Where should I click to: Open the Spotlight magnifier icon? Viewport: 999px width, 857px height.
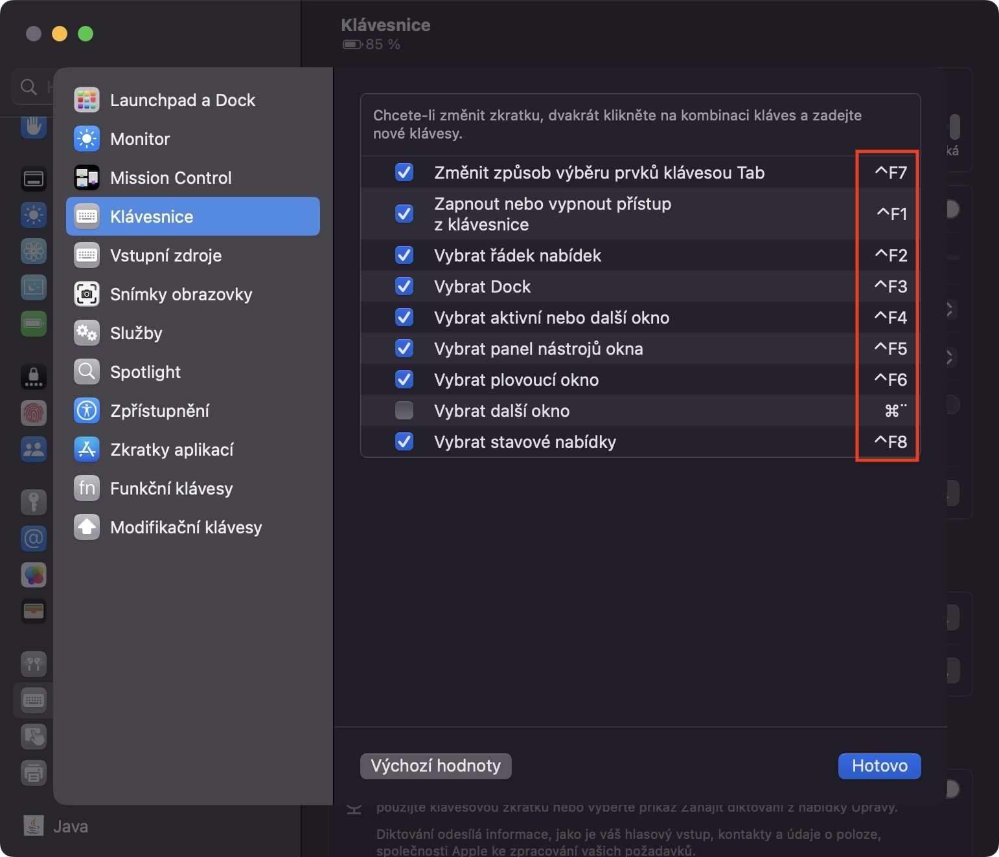pyautogui.click(x=87, y=372)
